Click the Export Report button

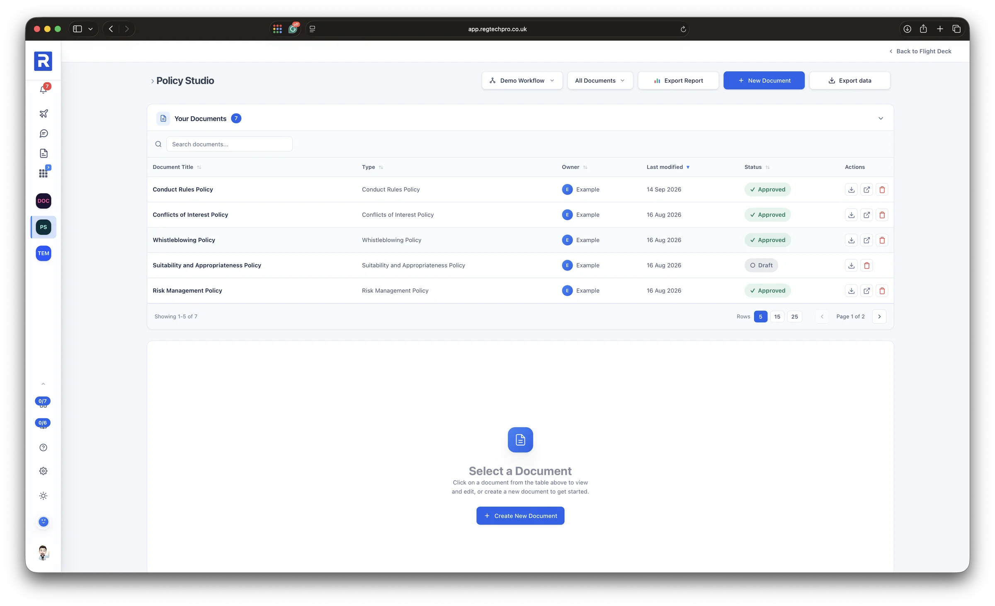tap(678, 80)
